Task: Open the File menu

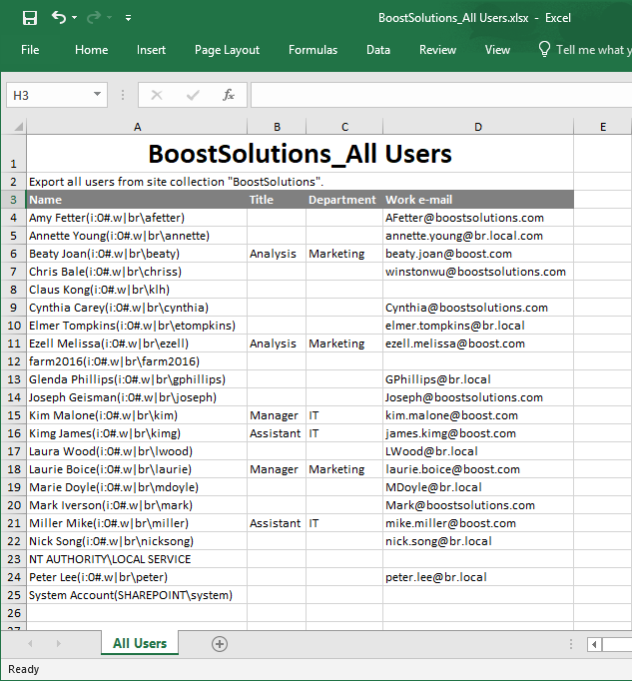Action: pos(30,50)
